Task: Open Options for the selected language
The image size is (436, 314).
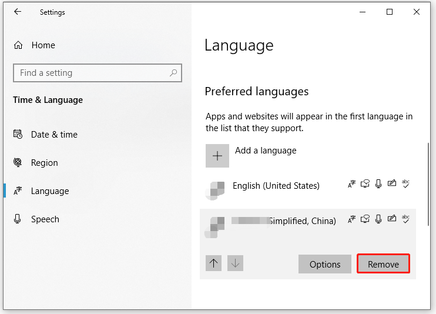Action: 325,264
